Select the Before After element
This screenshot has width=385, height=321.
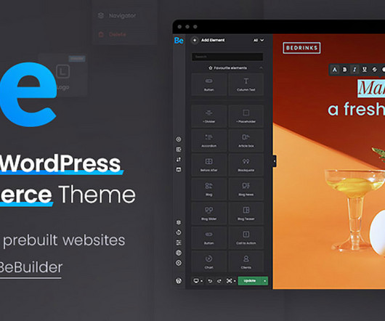[209, 165]
